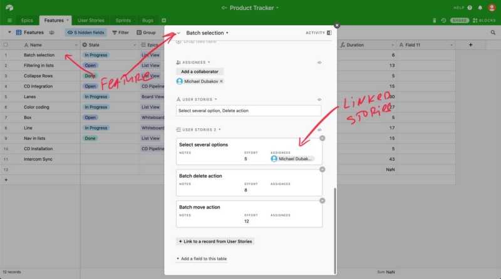
Task: Click the User Stories text input field
Action: (248, 111)
